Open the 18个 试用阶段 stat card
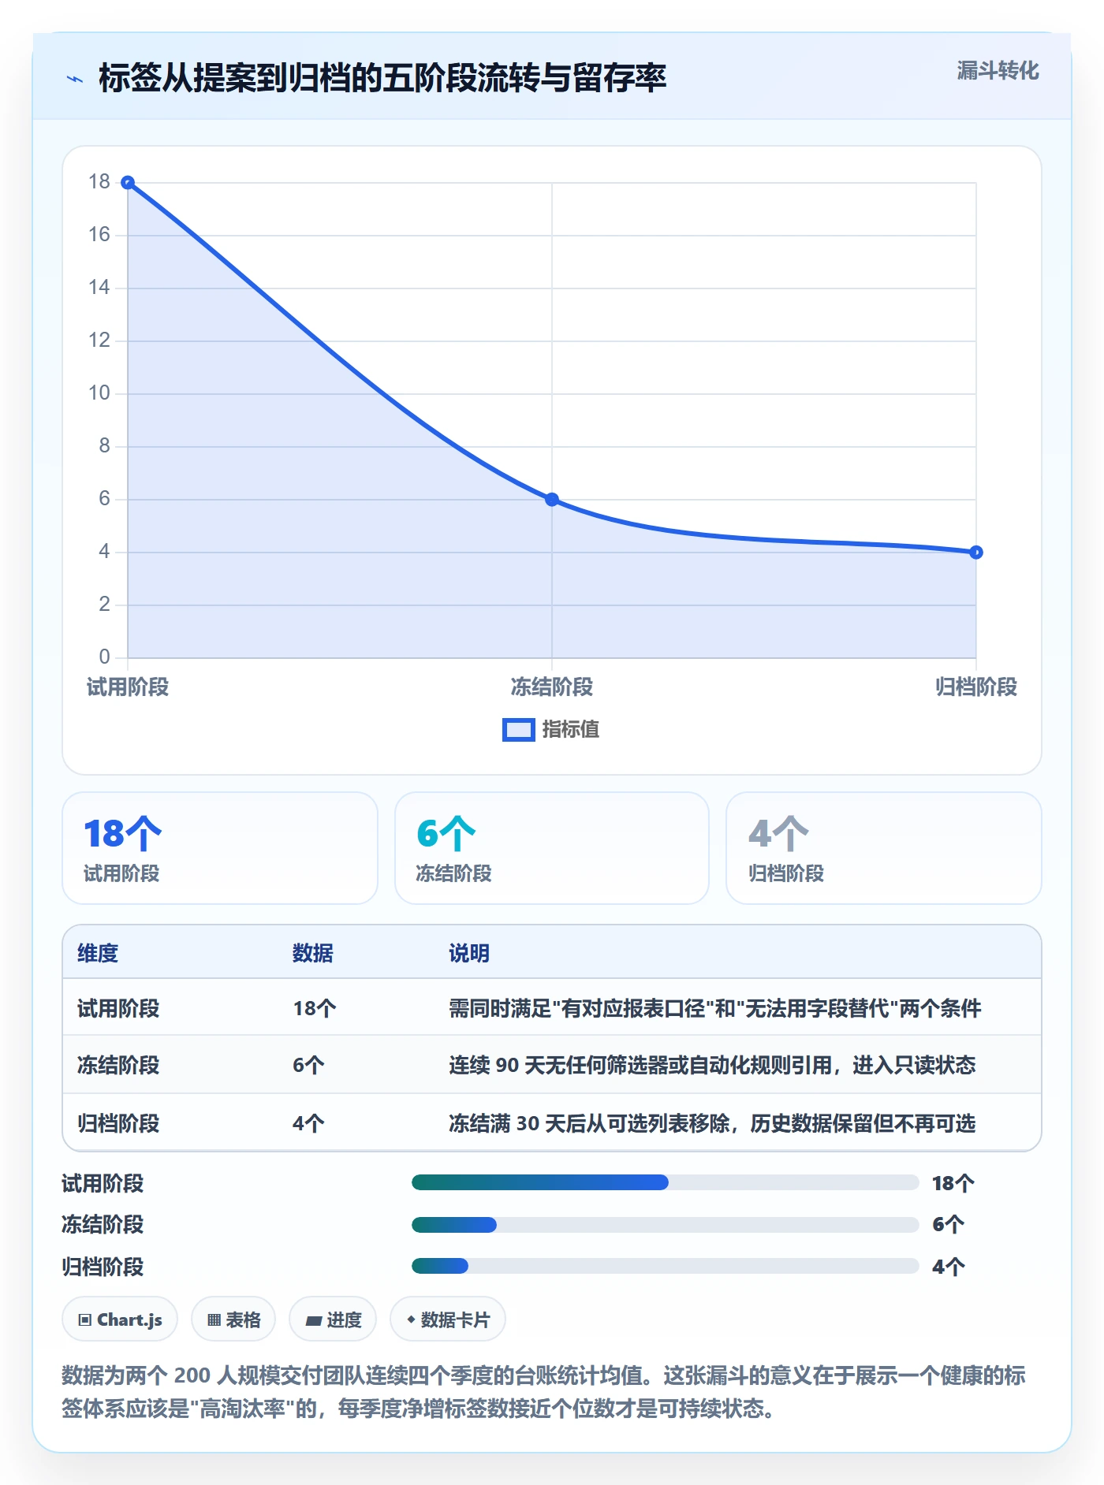Image resolution: width=1104 pixels, height=1485 pixels. [x=220, y=848]
